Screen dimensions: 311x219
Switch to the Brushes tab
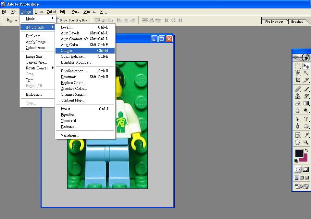click(x=297, y=22)
